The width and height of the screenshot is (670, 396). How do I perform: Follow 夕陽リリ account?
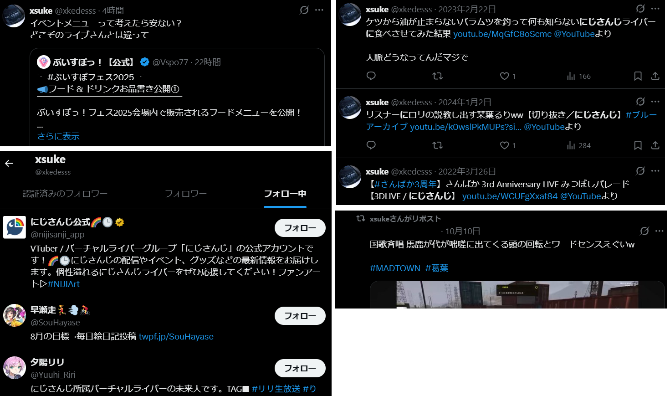click(x=300, y=368)
